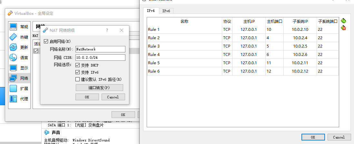Click host port cell 12 in Rule 6
The height and width of the screenshot is (144, 354).
click(x=275, y=71)
